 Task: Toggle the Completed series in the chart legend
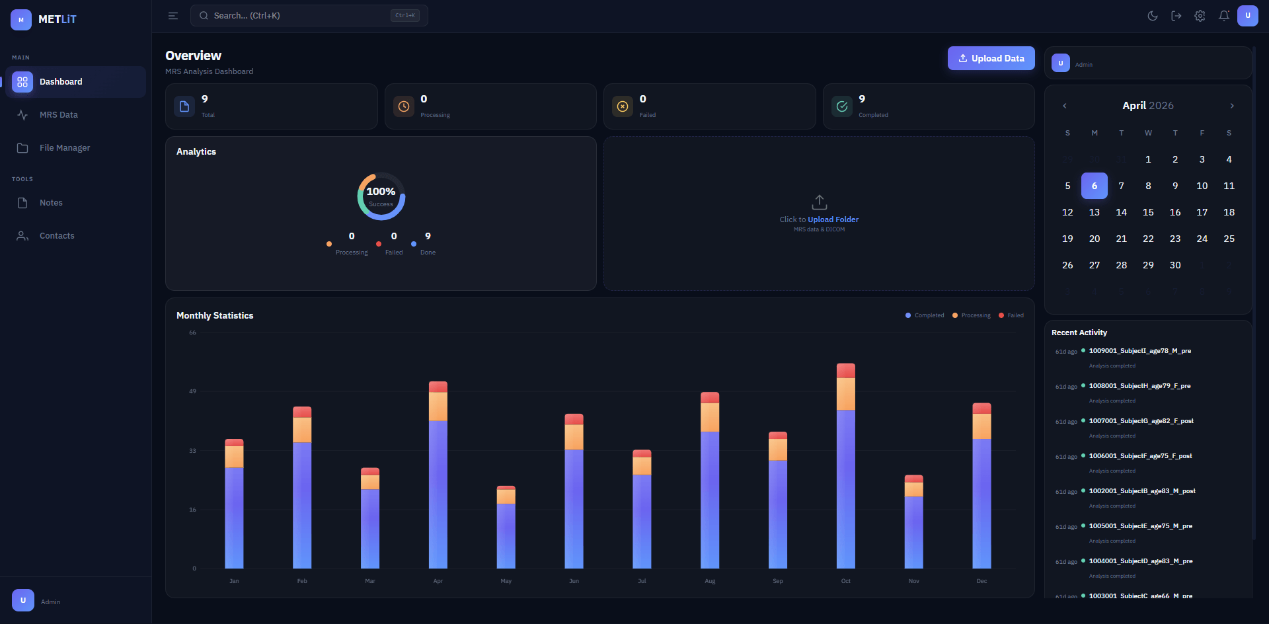(x=924, y=315)
